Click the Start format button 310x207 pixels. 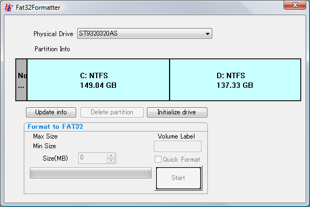178,178
